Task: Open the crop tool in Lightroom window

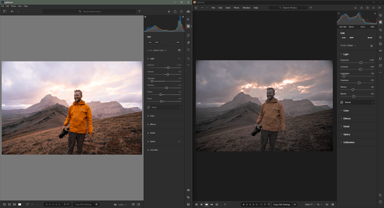Action: (188, 35)
